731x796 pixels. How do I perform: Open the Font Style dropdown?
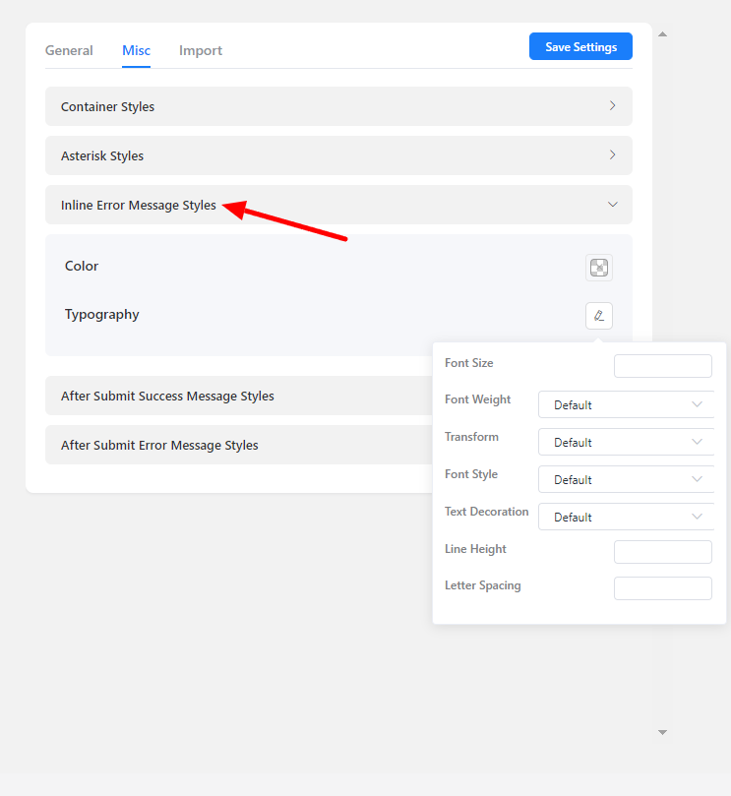click(626, 479)
